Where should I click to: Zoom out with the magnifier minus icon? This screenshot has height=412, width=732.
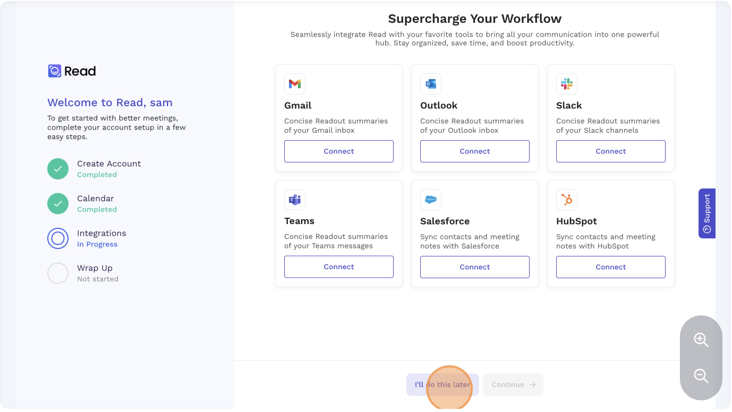701,376
